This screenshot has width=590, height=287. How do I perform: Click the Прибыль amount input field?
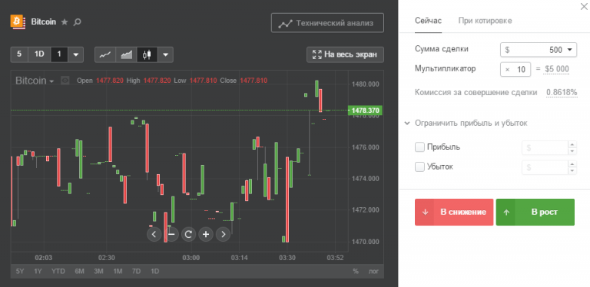coord(545,148)
